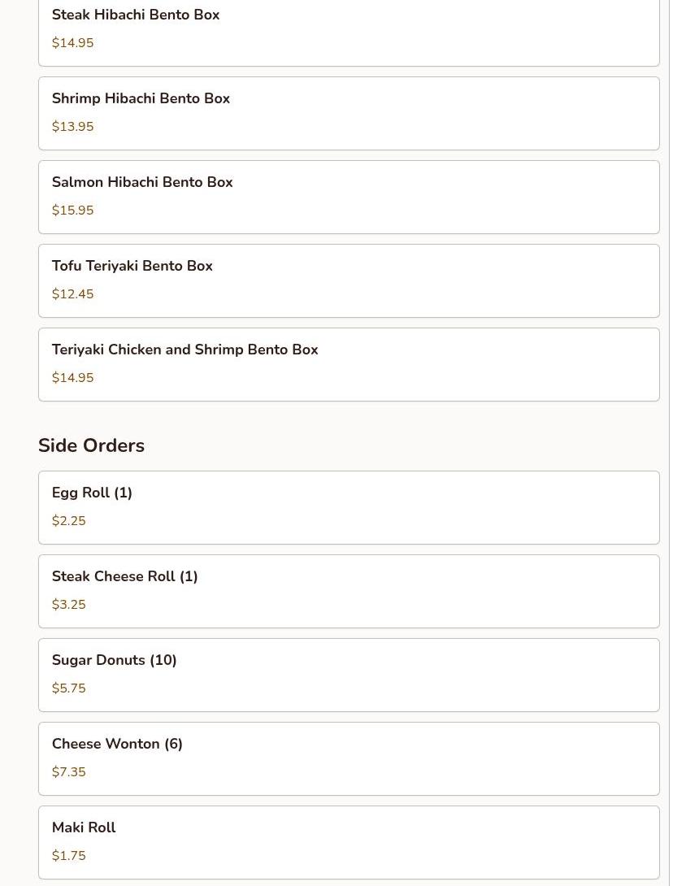This screenshot has width=686, height=886.
Task: Click the $3.25 Steak Cheese Roll price
Action: 69,604
